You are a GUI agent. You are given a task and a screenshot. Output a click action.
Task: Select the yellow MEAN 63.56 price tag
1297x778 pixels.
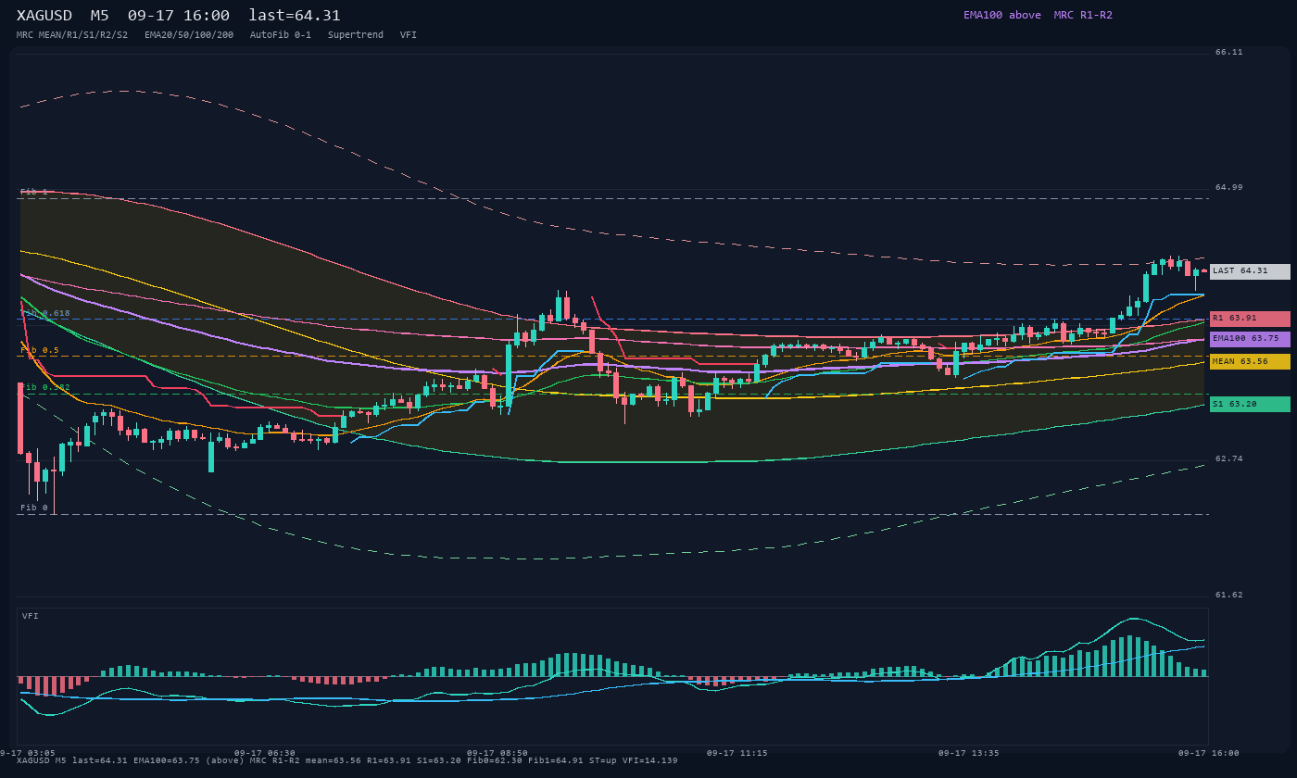tap(1250, 362)
